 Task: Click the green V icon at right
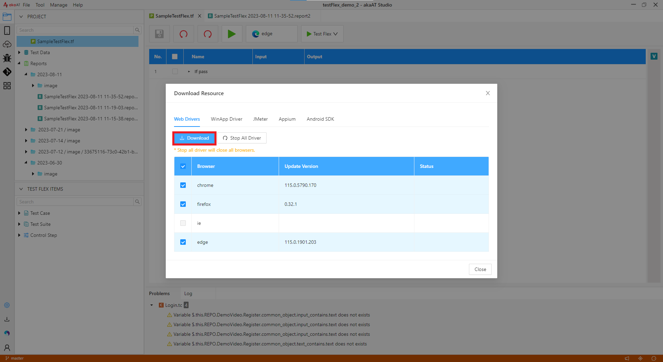point(654,56)
